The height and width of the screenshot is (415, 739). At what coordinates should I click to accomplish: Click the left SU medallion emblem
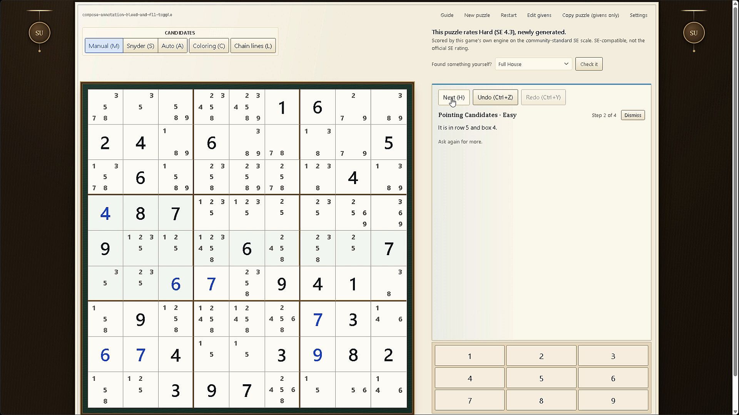(x=39, y=33)
